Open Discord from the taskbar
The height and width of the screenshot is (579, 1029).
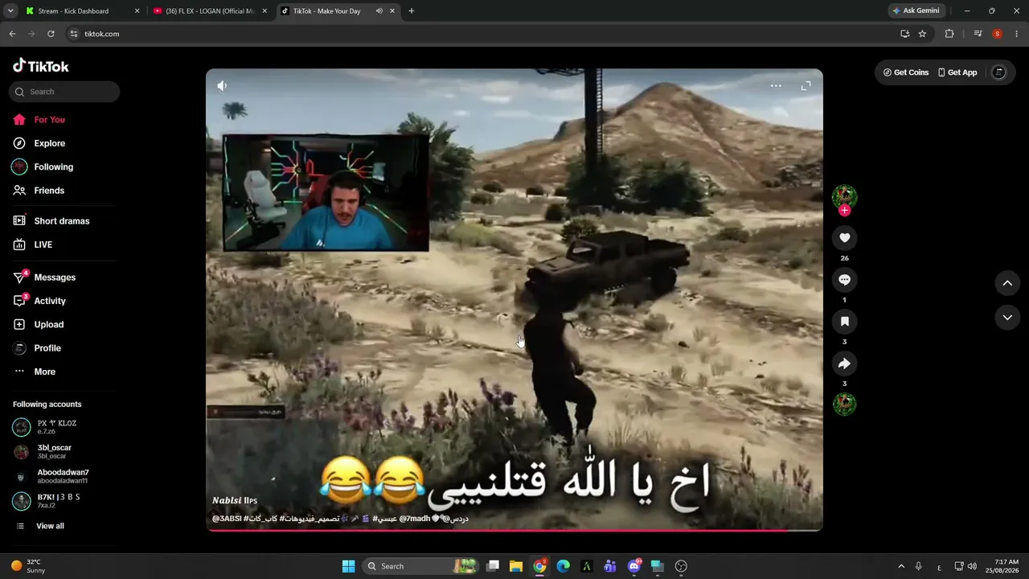point(634,566)
